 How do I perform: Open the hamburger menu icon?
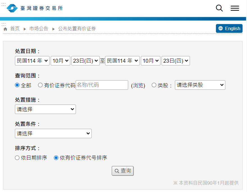[235, 8]
